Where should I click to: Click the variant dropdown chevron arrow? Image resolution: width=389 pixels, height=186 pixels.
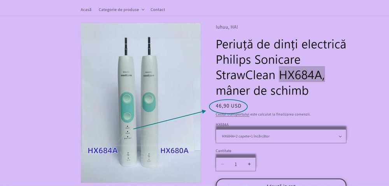pos(340,137)
